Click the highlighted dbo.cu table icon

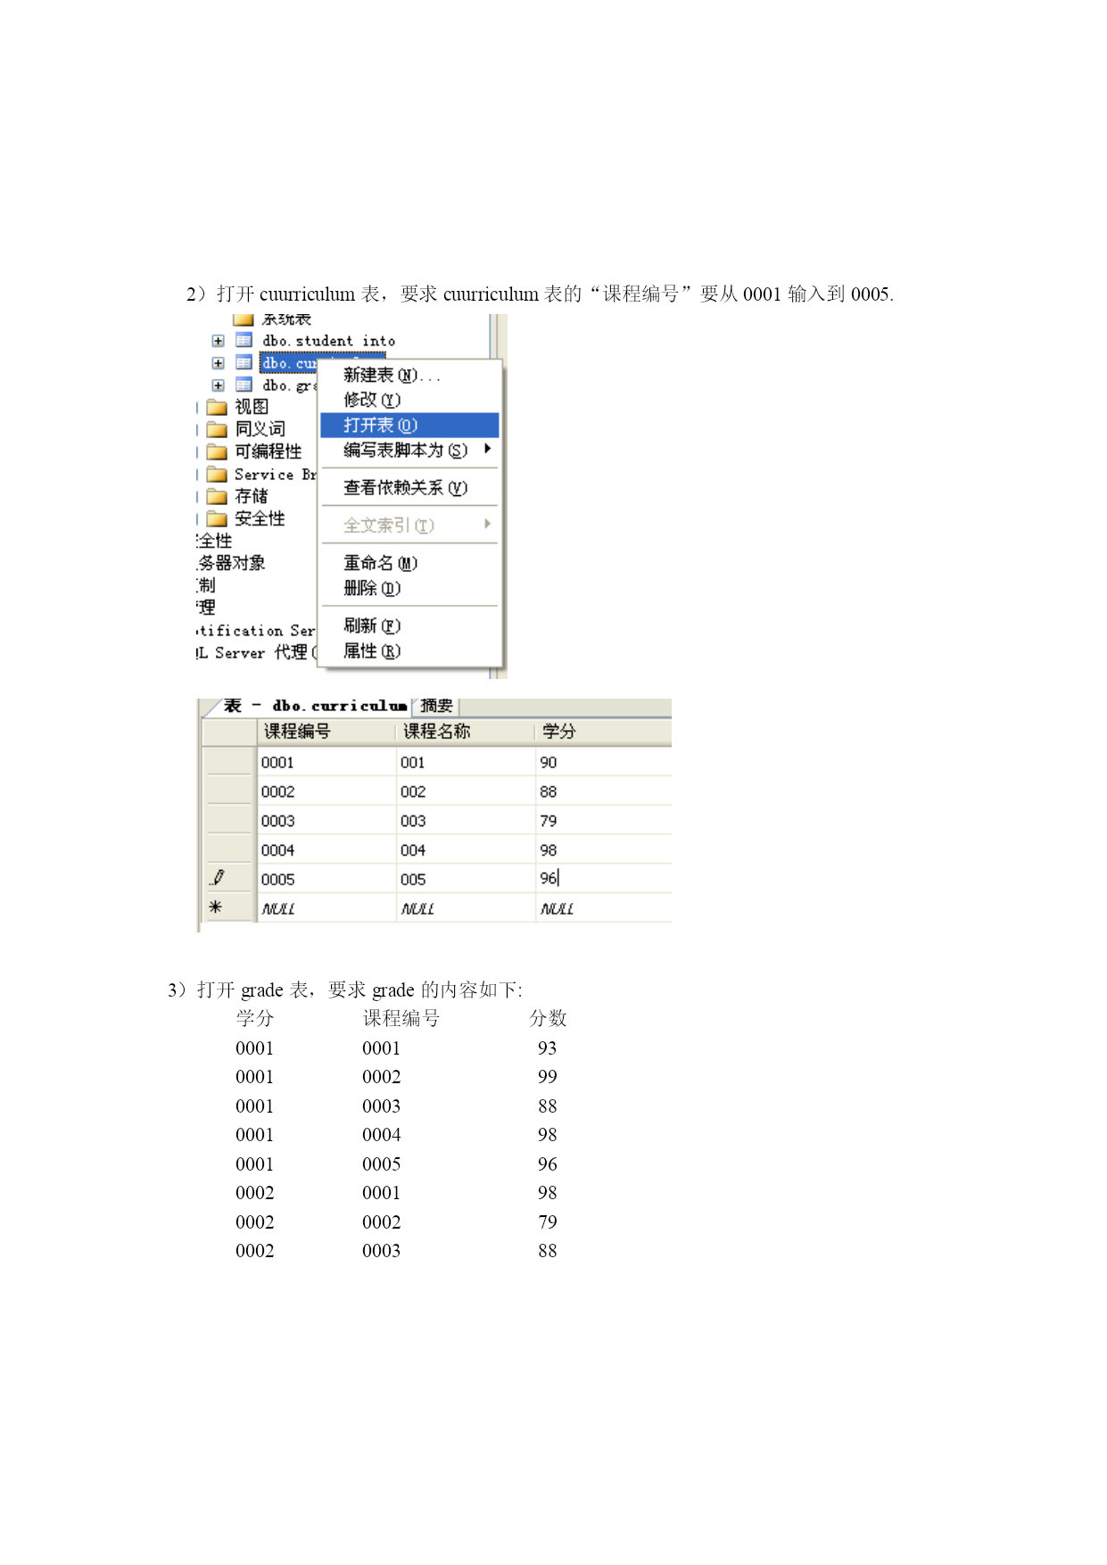244,362
